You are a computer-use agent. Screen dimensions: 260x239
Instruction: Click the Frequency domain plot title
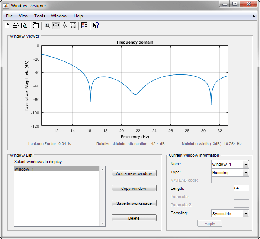point(135,42)
